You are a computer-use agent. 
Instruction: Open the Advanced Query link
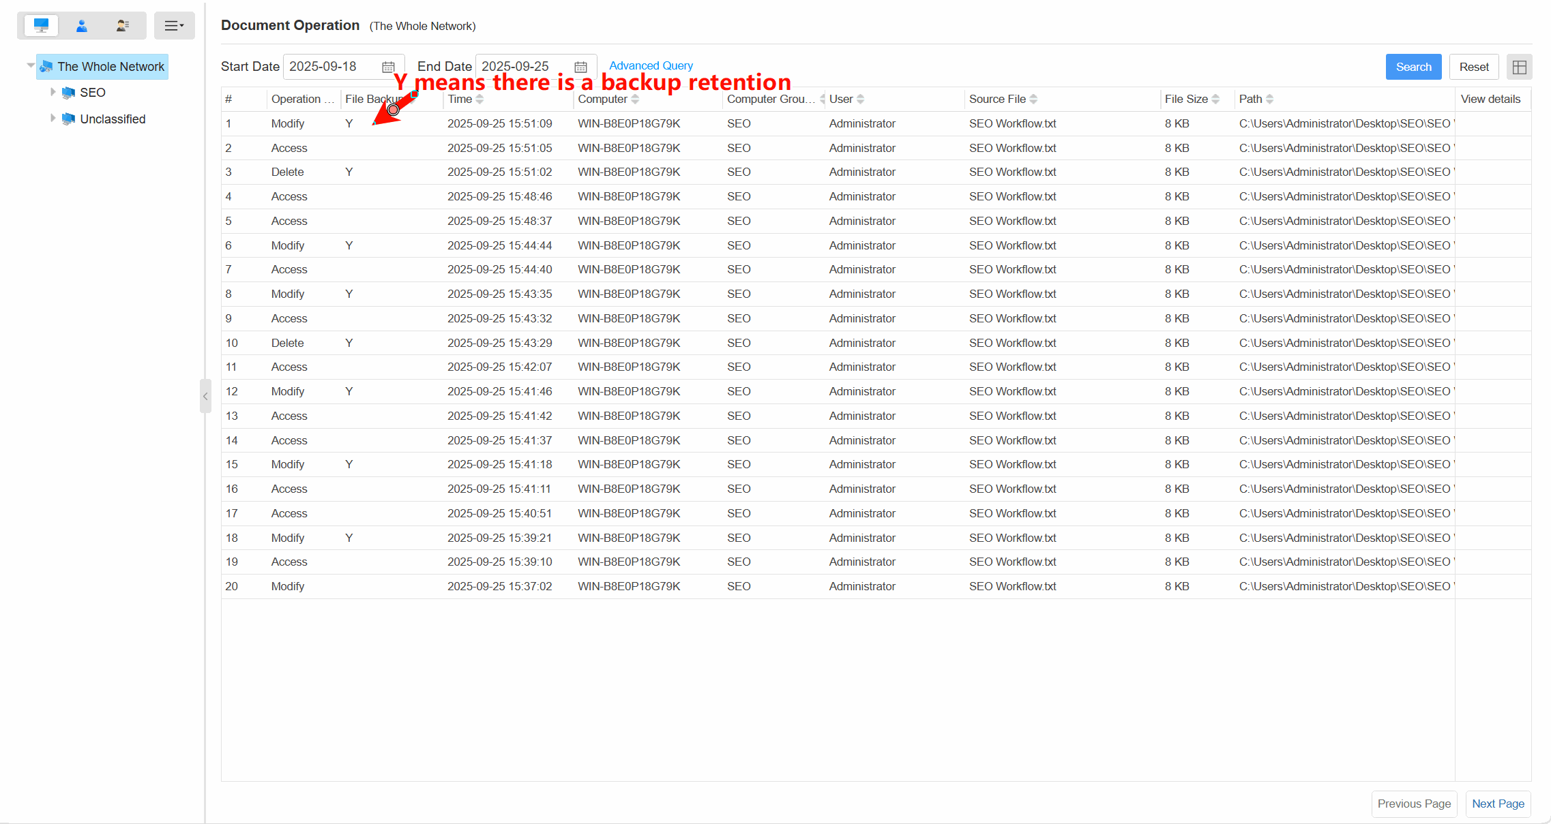650,65
